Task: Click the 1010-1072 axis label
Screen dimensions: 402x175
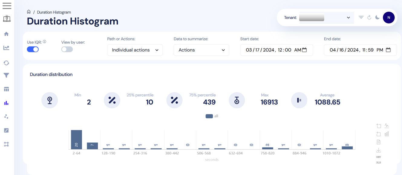Action: (331, 153)
